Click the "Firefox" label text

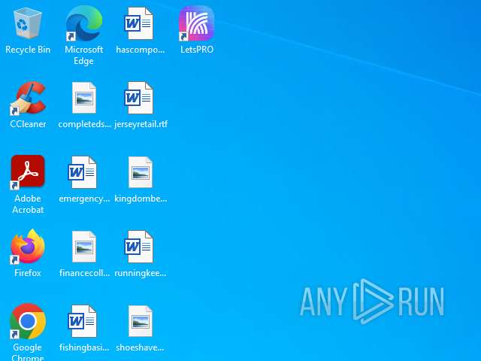coord(28,273)
